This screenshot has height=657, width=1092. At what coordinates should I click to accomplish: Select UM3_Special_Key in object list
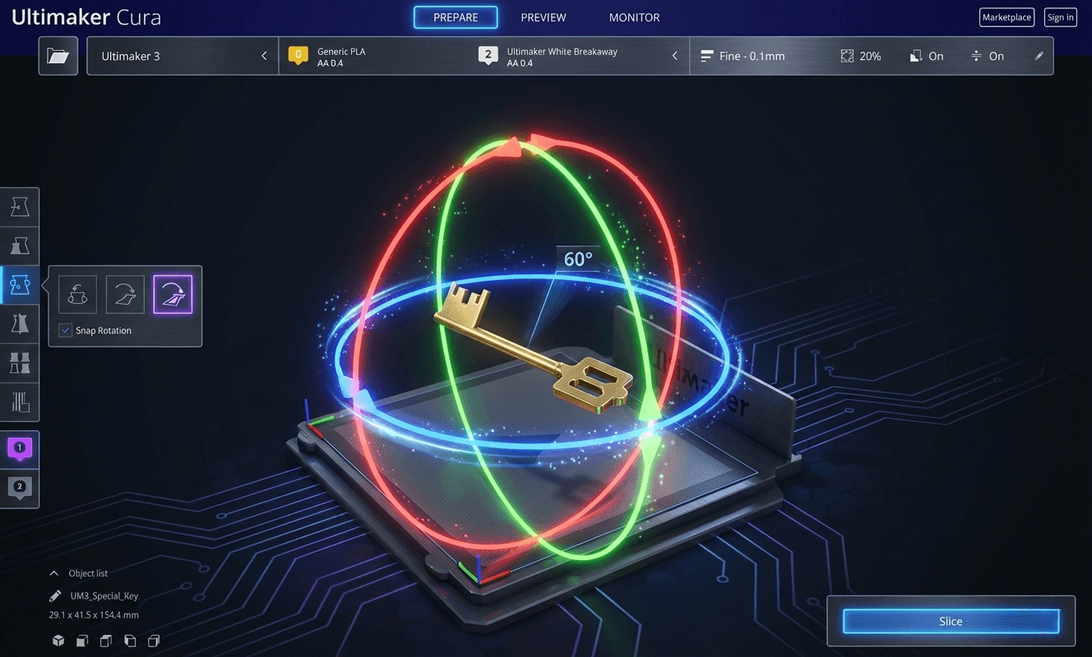104,596
